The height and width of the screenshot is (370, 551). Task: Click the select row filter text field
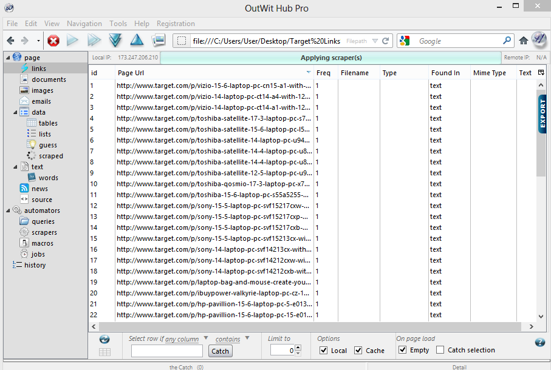(x=167, y=351)
